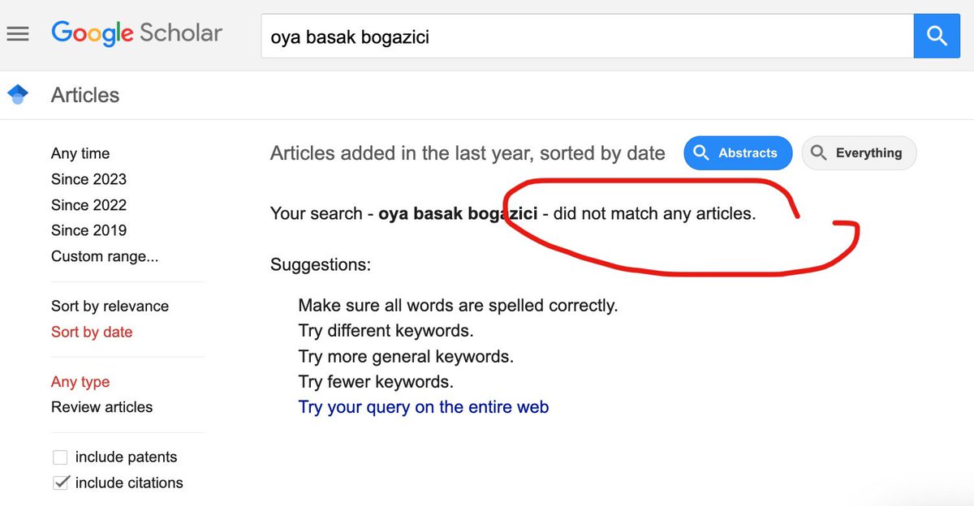Select Sort by date
Screen dimensions: 974x506
pos(92,332)
